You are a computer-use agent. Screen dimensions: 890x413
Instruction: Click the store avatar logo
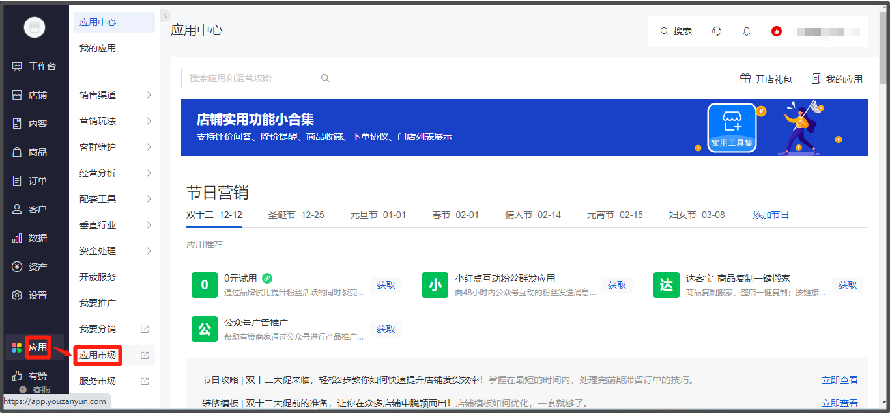(35, 27)
